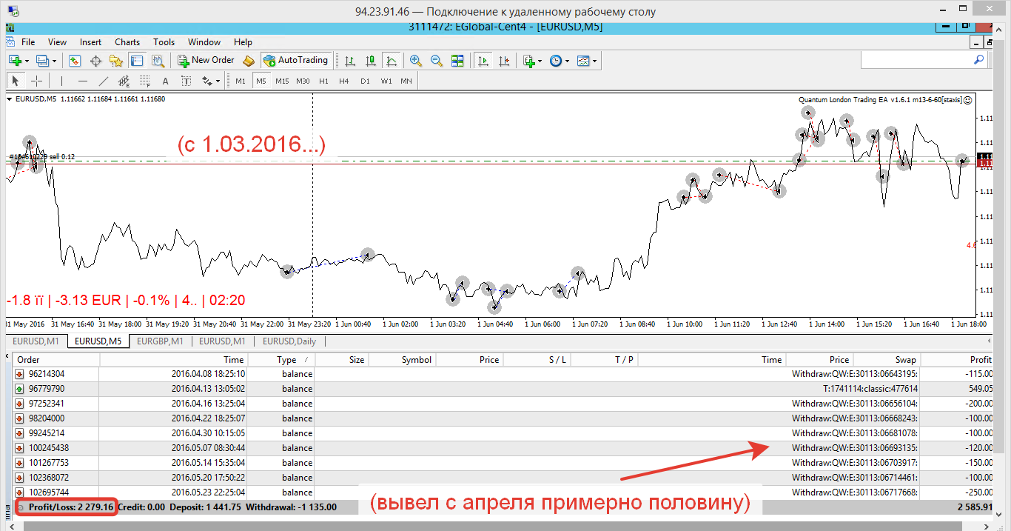The height and width of the screenshot is (531, 1011).
Task: Sort history by Profit column header
Action: pyautogui.click(x=957, y=360)
